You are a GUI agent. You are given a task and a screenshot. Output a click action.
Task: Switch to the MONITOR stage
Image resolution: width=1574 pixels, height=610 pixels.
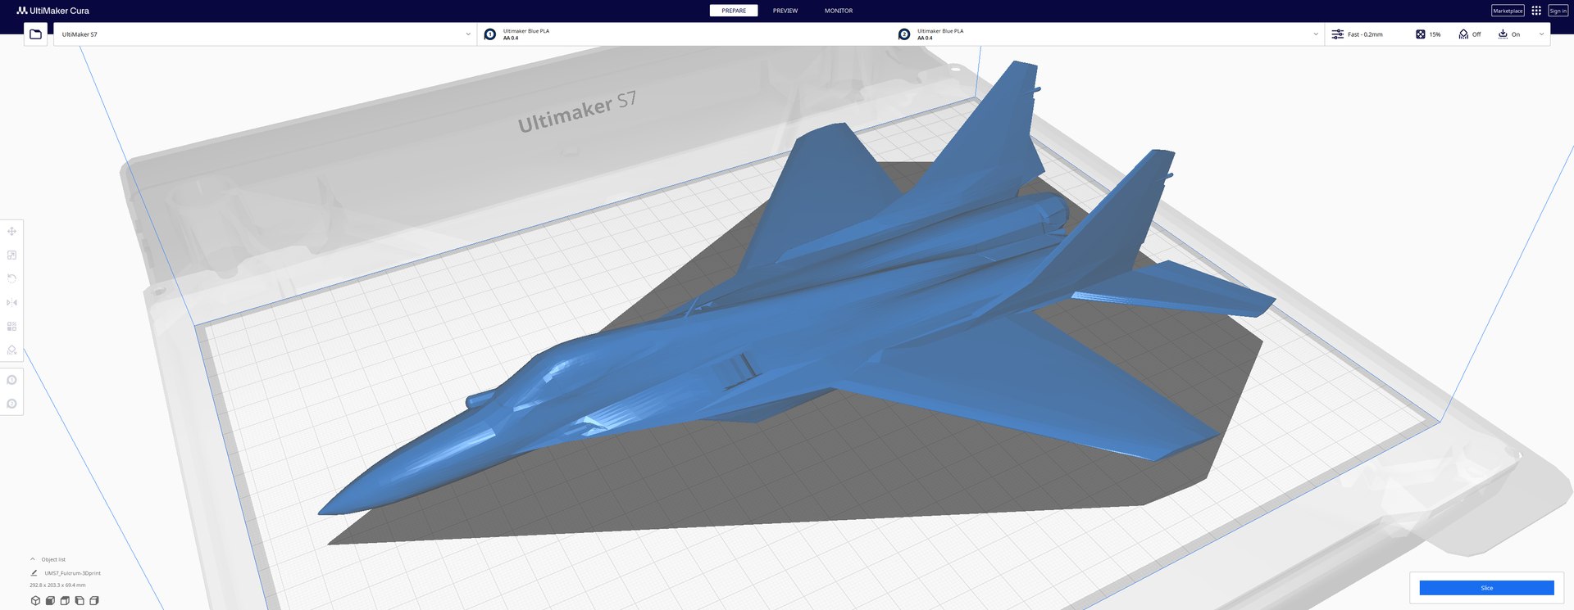(x=839, y=11)
